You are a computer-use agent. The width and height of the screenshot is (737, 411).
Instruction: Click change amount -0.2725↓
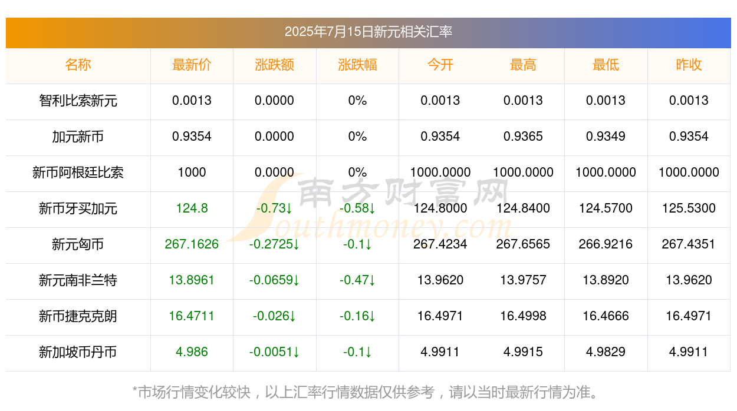(274, 244)
